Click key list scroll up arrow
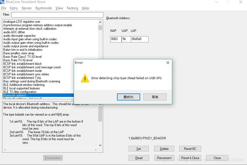247x165 pixels. [100, 22]
